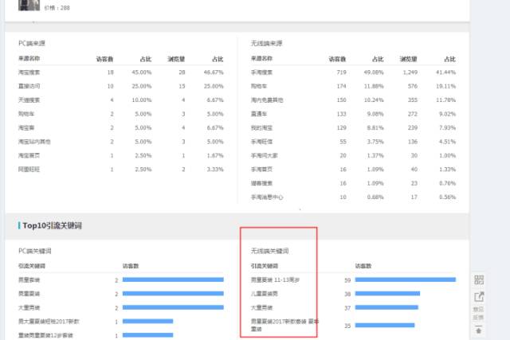Click the 10.00% visitor share cell
The width and height of the screenshot is (510, 340).
click(x=142, y=100)
